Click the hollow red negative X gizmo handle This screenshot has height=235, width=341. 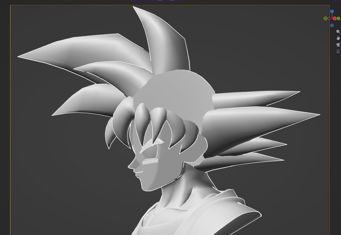click(x=329, y=18)
